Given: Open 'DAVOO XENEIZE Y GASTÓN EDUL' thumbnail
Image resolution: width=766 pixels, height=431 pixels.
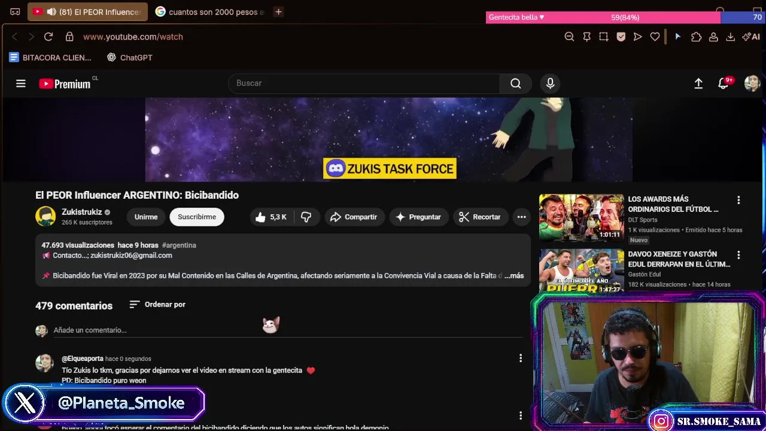Looking at the screenshot, I should 581,271.
